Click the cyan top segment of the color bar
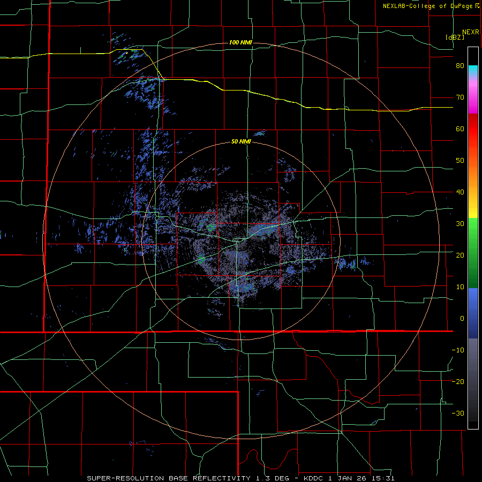Viewport: 482px width, 482px height. click(473, 70)
